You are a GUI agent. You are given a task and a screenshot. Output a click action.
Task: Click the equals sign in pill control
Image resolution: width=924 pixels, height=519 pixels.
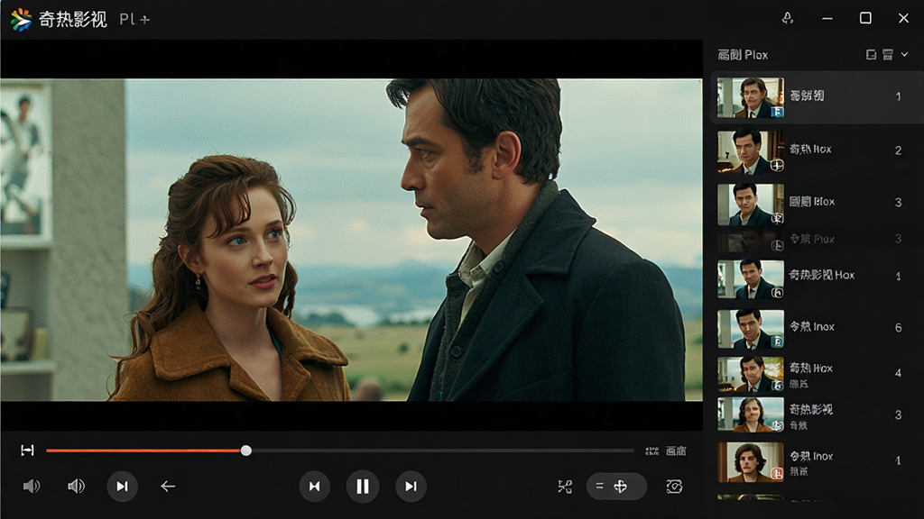coord(599,486)
